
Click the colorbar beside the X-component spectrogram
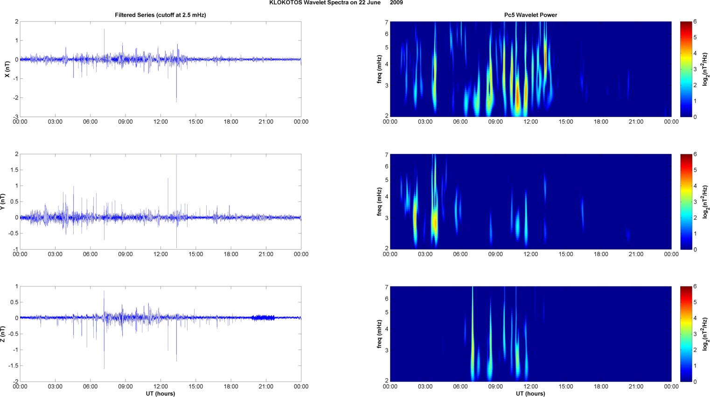click(x=686, y=69)
